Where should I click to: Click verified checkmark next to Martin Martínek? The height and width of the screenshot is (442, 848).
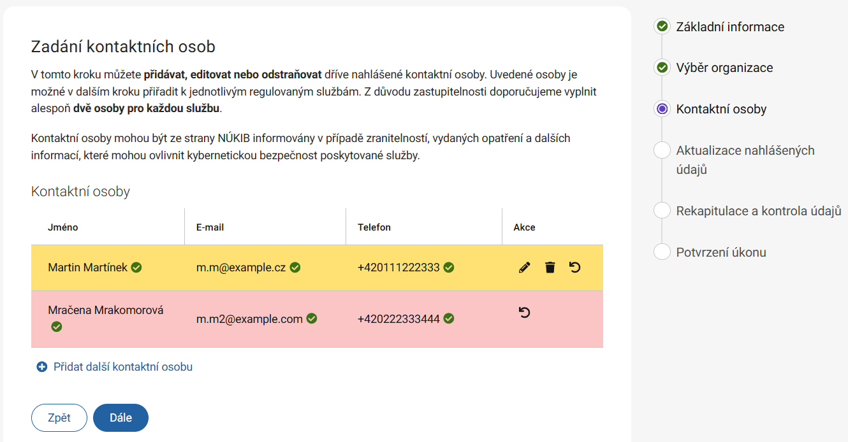pyautogui.click(x=136, y=267)
